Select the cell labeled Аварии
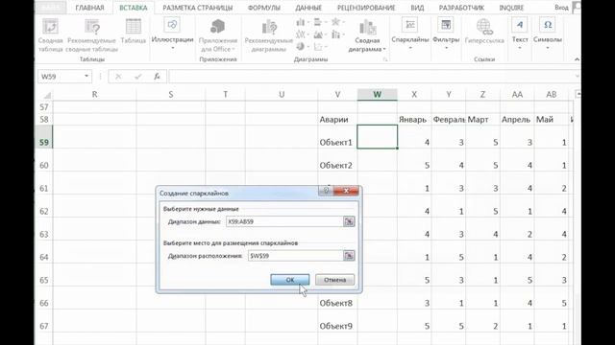615x345 pixels. click(x=337, y=119)
